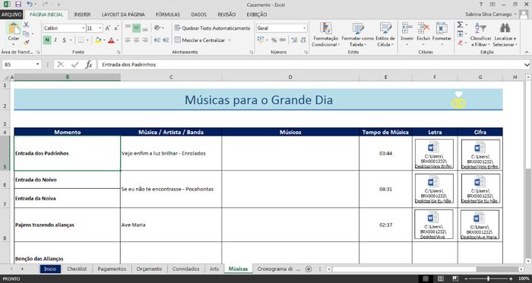This screenshot has width=532, height=283.
Task: Click the yellow fill color bucket
Action: point(98,40)
